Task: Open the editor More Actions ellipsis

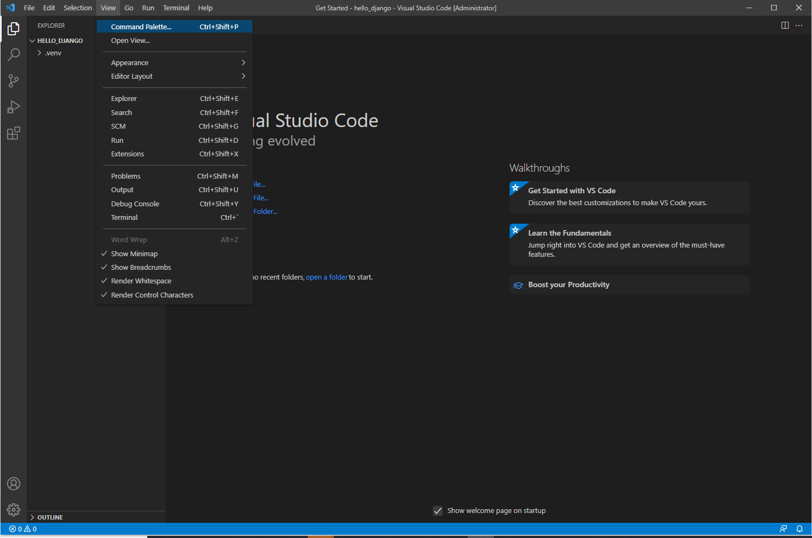Action: pyautogui.click(x=799, y=26)
